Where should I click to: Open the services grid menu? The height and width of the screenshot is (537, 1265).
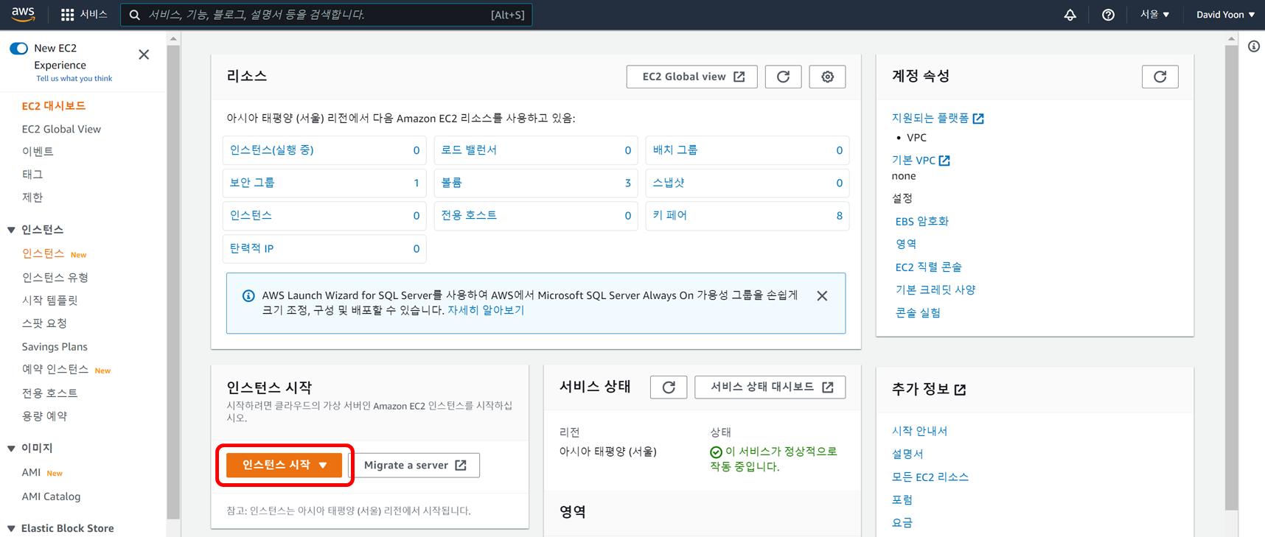pos(67,15)
